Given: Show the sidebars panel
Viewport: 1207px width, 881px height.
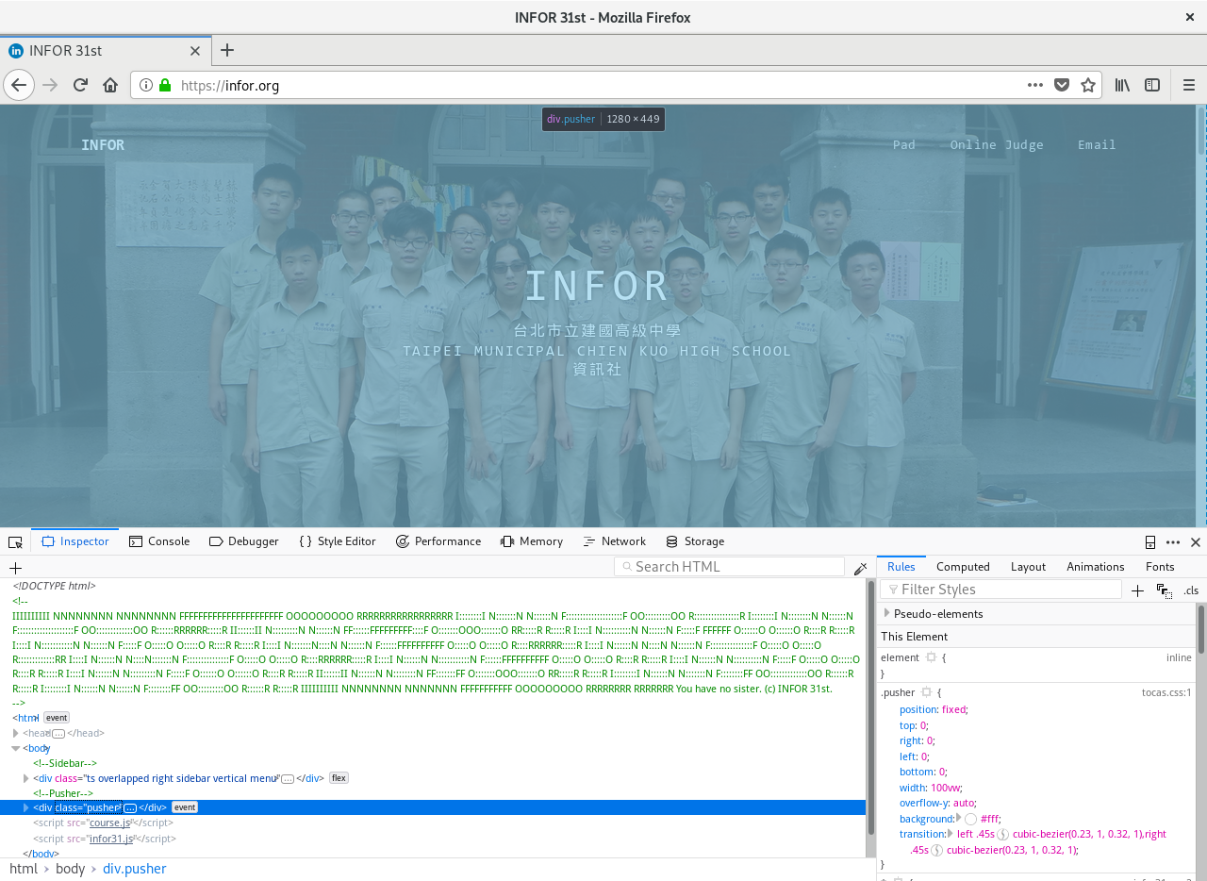Looking at the screenshot, I should pos(1152,85).
